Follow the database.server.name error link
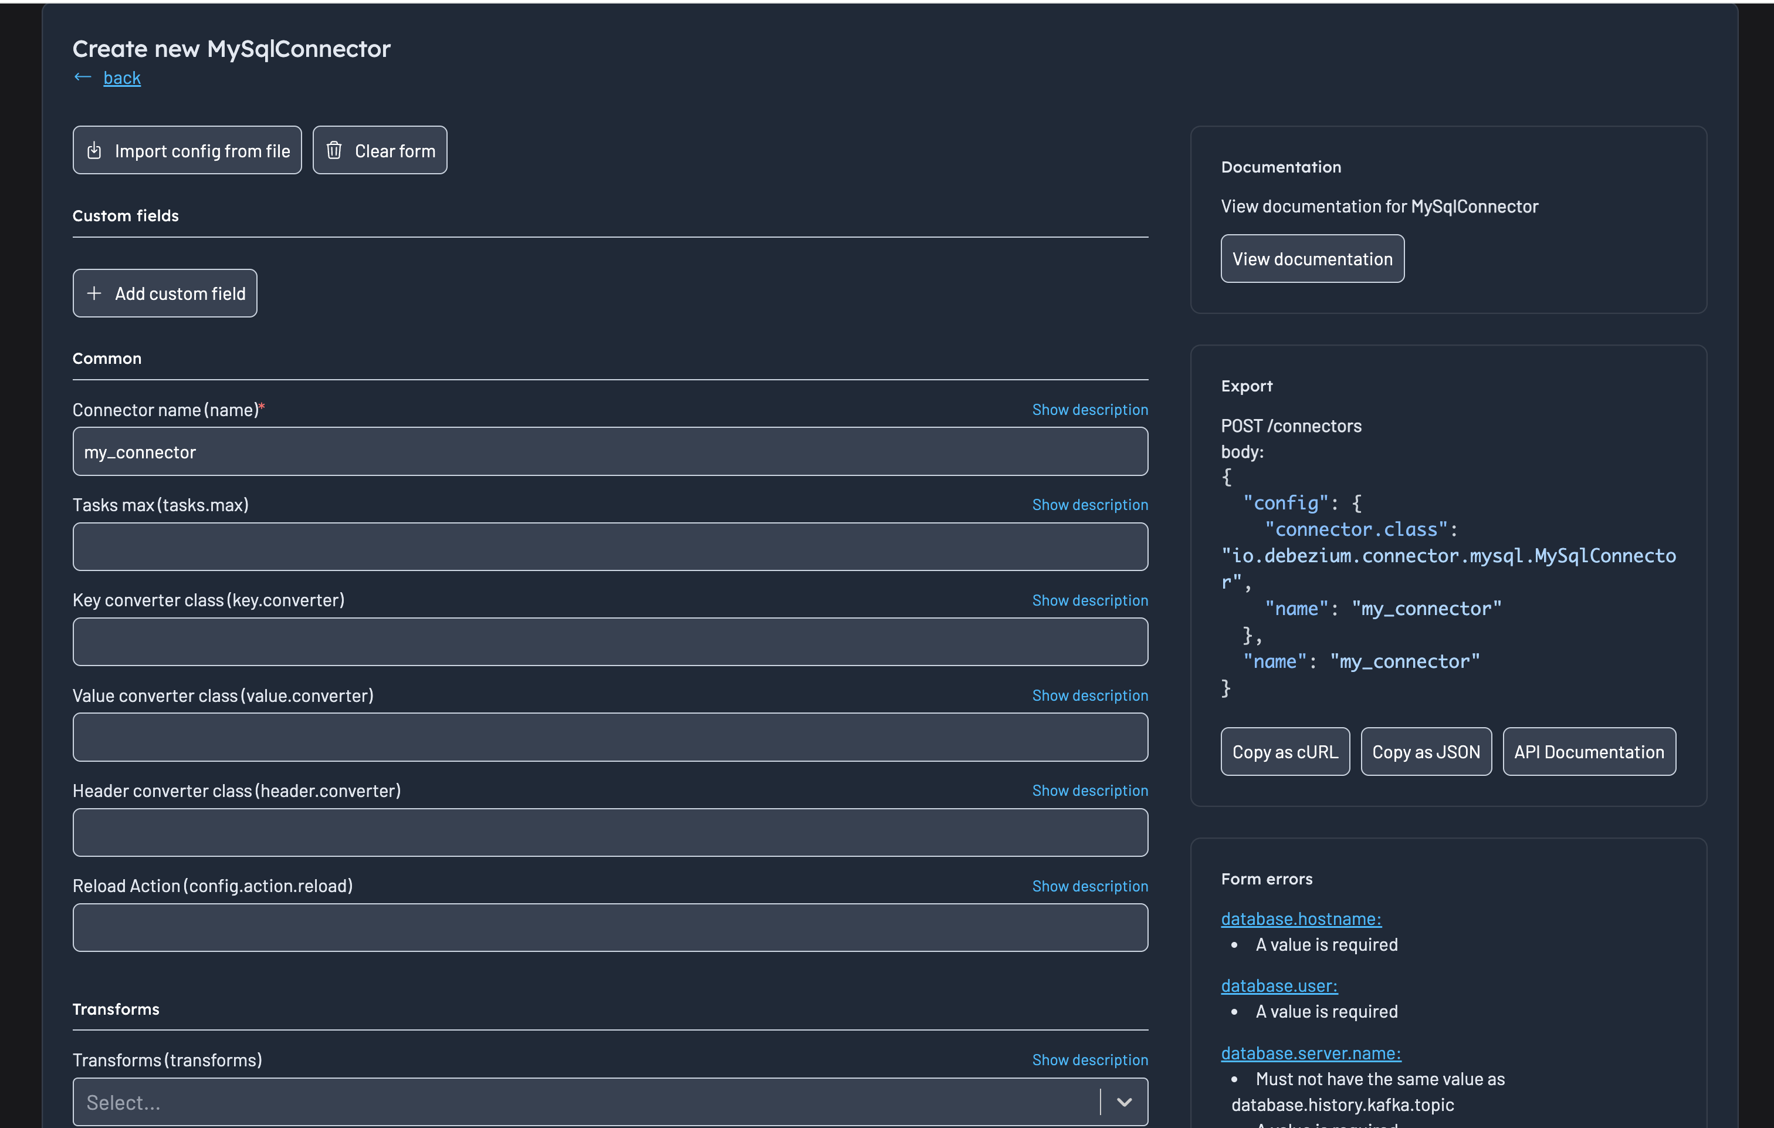Screen dimensions: 1774x1128 (1311, 1053)
